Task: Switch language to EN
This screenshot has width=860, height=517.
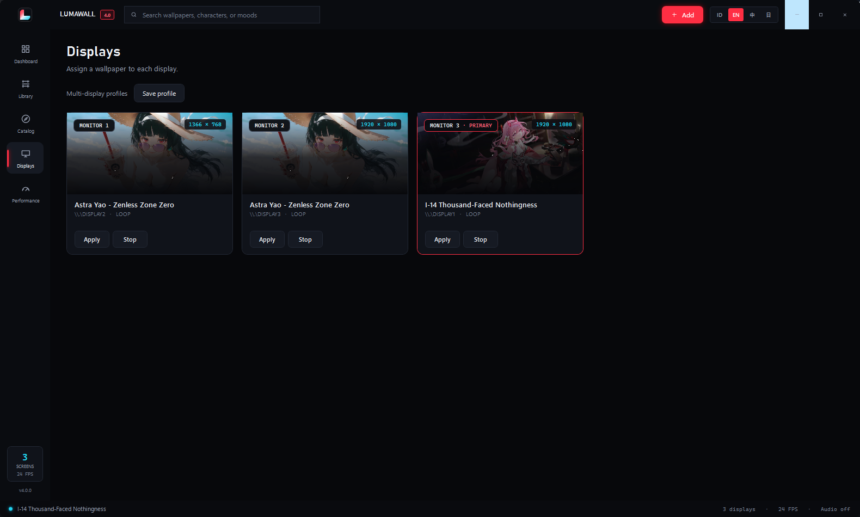Action: click(736, 15)
